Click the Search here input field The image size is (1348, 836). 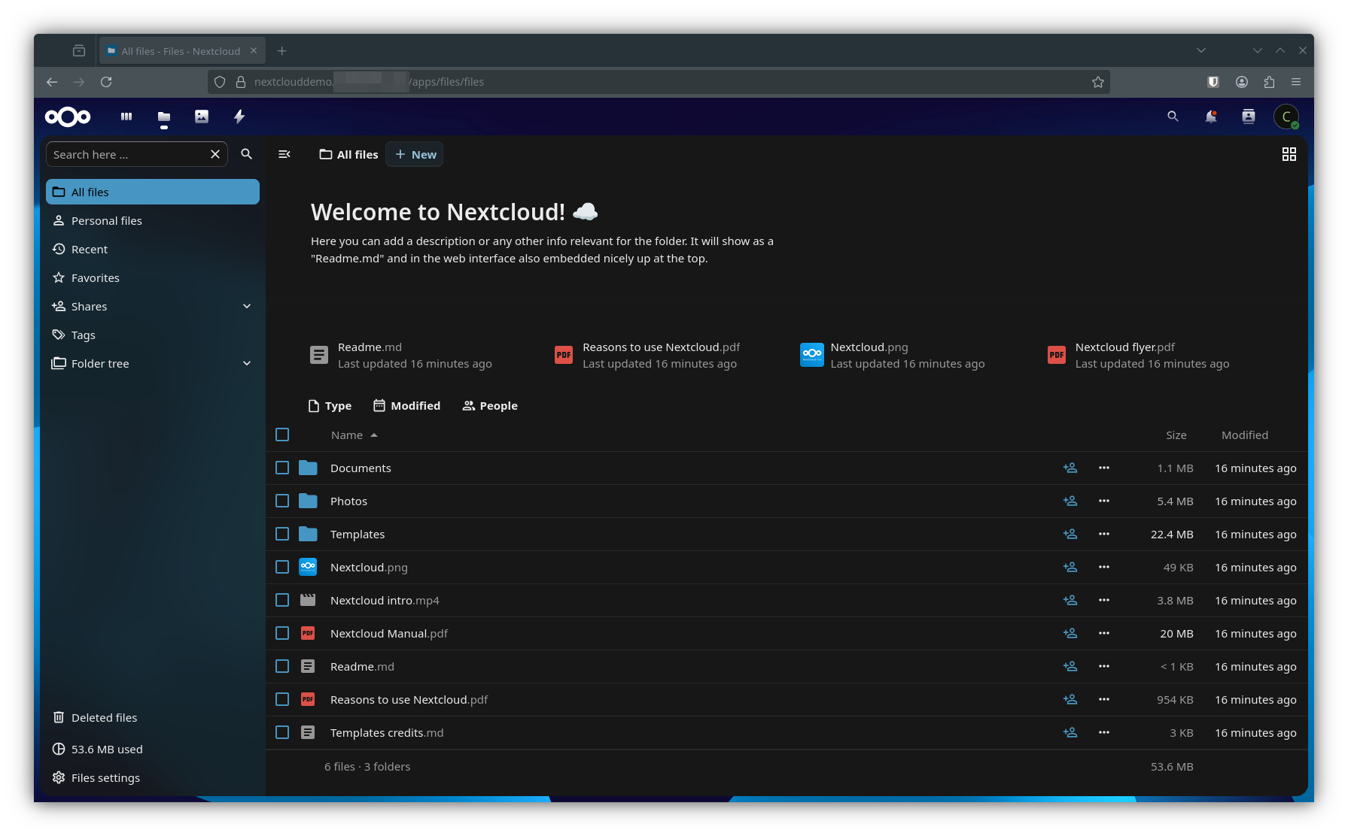pyautogui.click(x=128, y=155)
